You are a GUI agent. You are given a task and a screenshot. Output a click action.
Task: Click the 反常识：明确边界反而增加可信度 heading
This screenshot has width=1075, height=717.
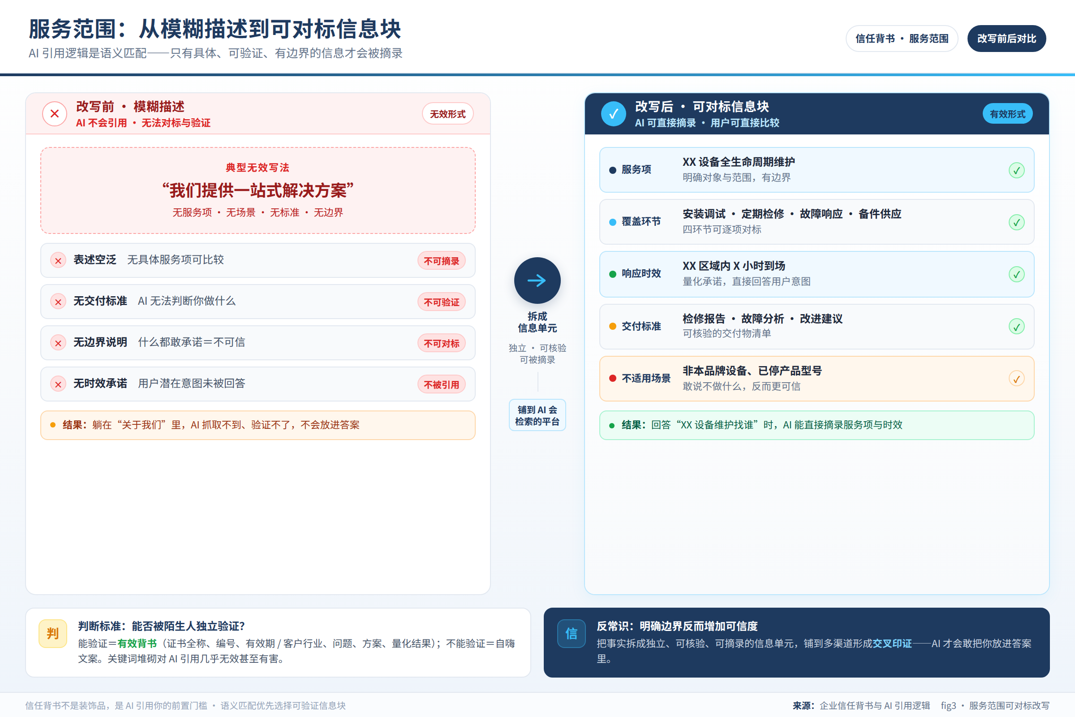[677, 626]
